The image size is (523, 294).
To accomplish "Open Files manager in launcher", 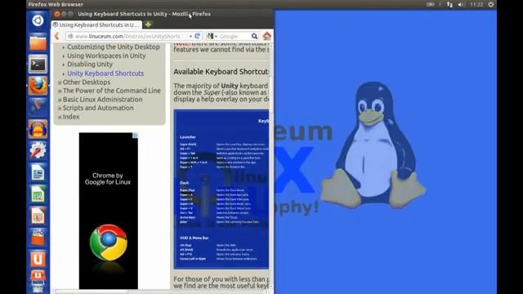I will click(x=38, y=42).
